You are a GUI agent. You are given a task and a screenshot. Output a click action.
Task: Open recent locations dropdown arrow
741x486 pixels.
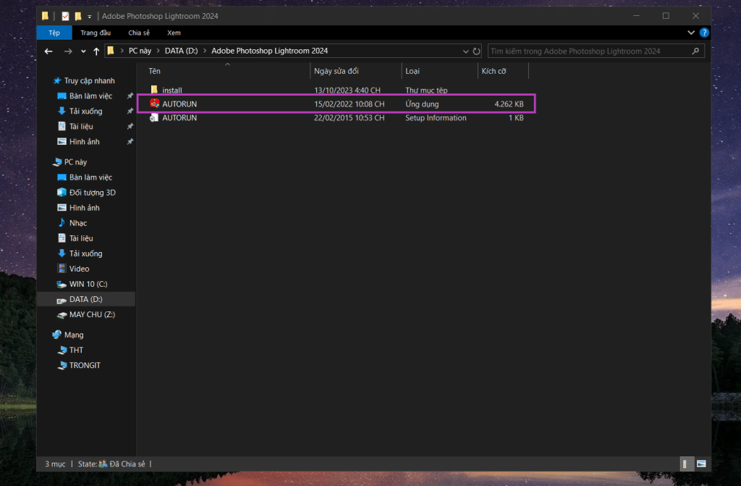pos(84,51)
